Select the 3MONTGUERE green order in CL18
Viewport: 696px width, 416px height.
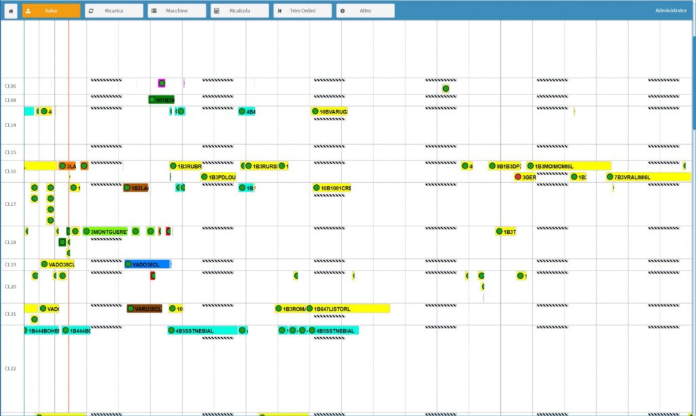pos(105,232)
